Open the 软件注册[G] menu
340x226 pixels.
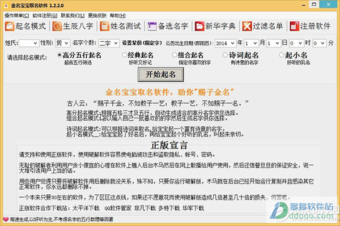pos(45,16)
